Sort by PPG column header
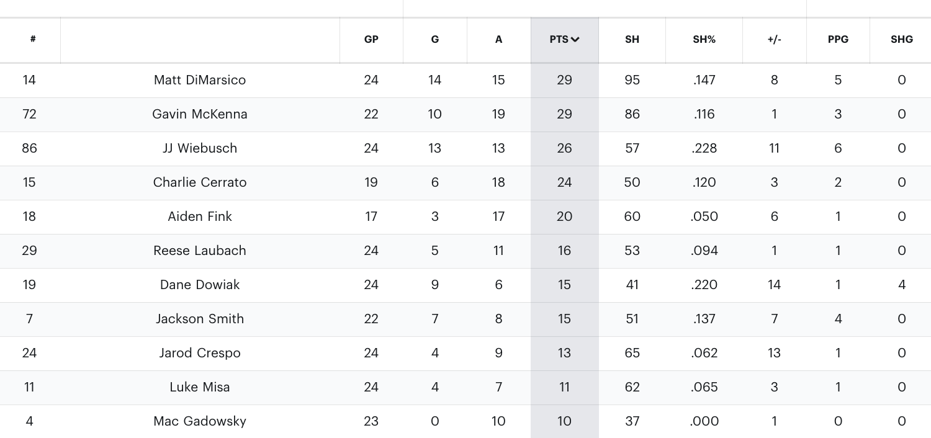 click(x=838, y=40)
